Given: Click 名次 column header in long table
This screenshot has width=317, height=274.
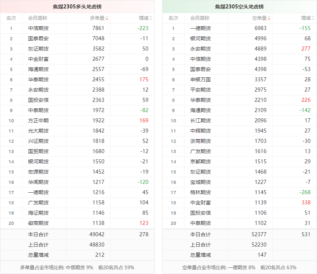Looking at the screenshot, I should (x=11, y=18).
